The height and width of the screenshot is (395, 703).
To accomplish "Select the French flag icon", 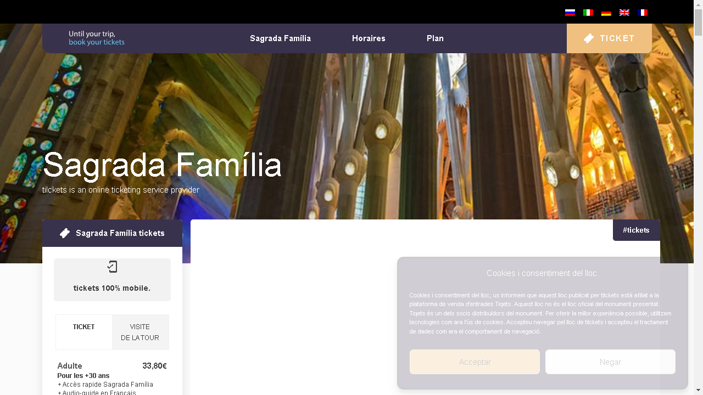I will point(643,13).
